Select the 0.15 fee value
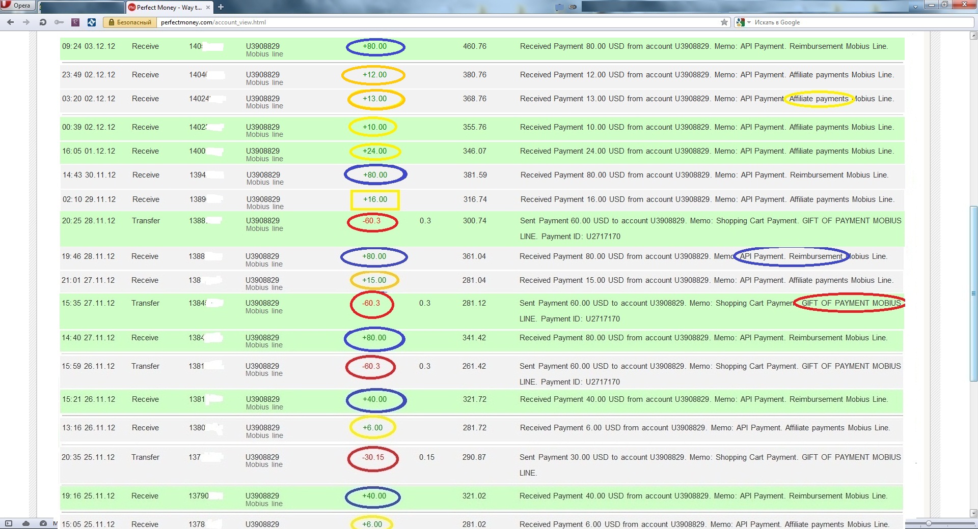 [x=427, y=457]
